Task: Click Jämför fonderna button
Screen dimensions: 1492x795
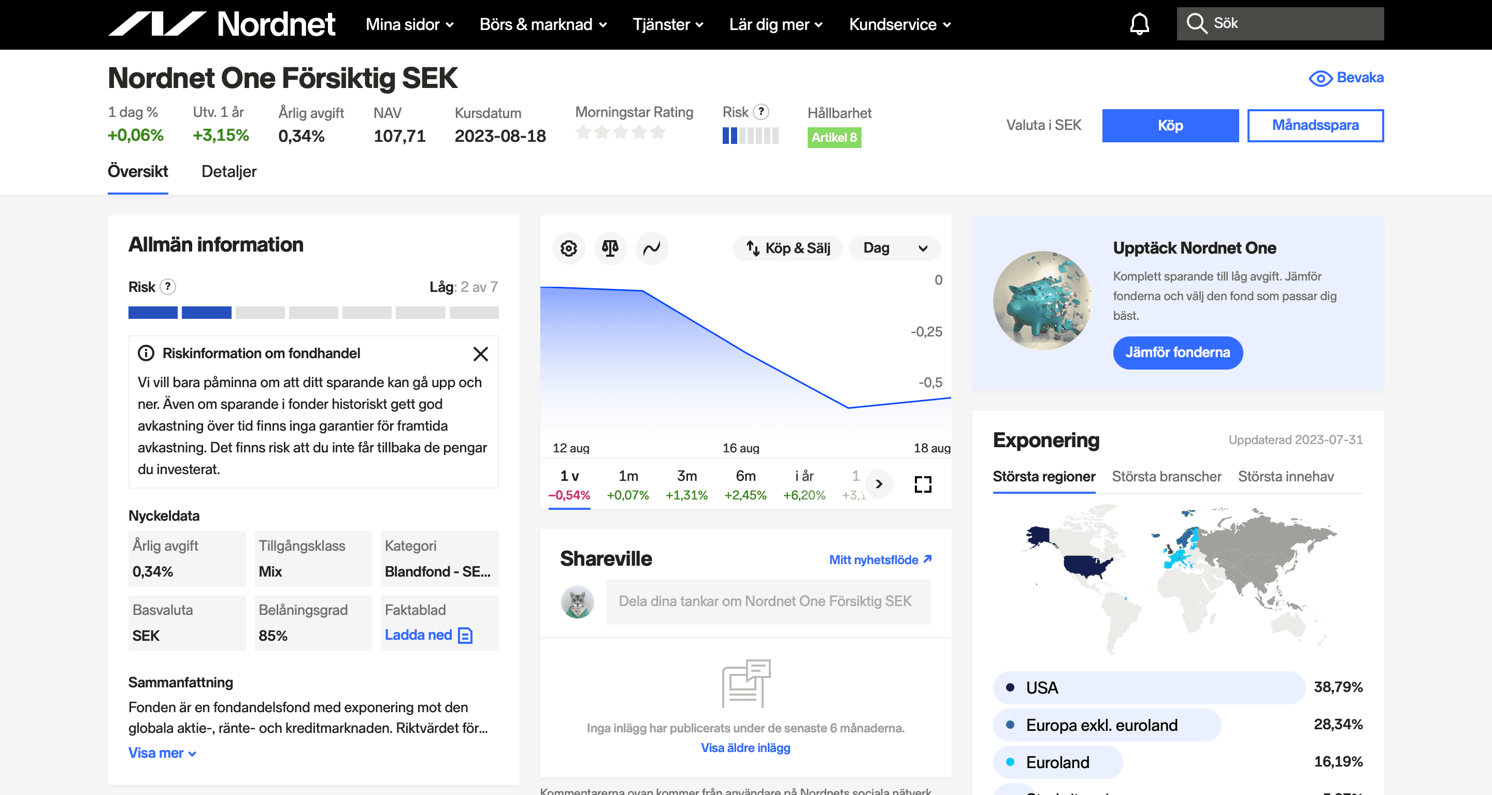Action: 1177,352
